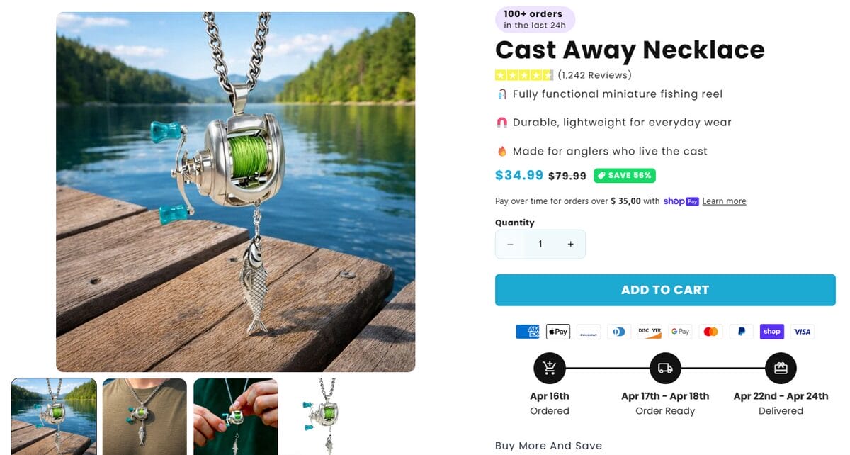
Task: Open the Learn more link about Shop Pay
Action: coord(724,201)
